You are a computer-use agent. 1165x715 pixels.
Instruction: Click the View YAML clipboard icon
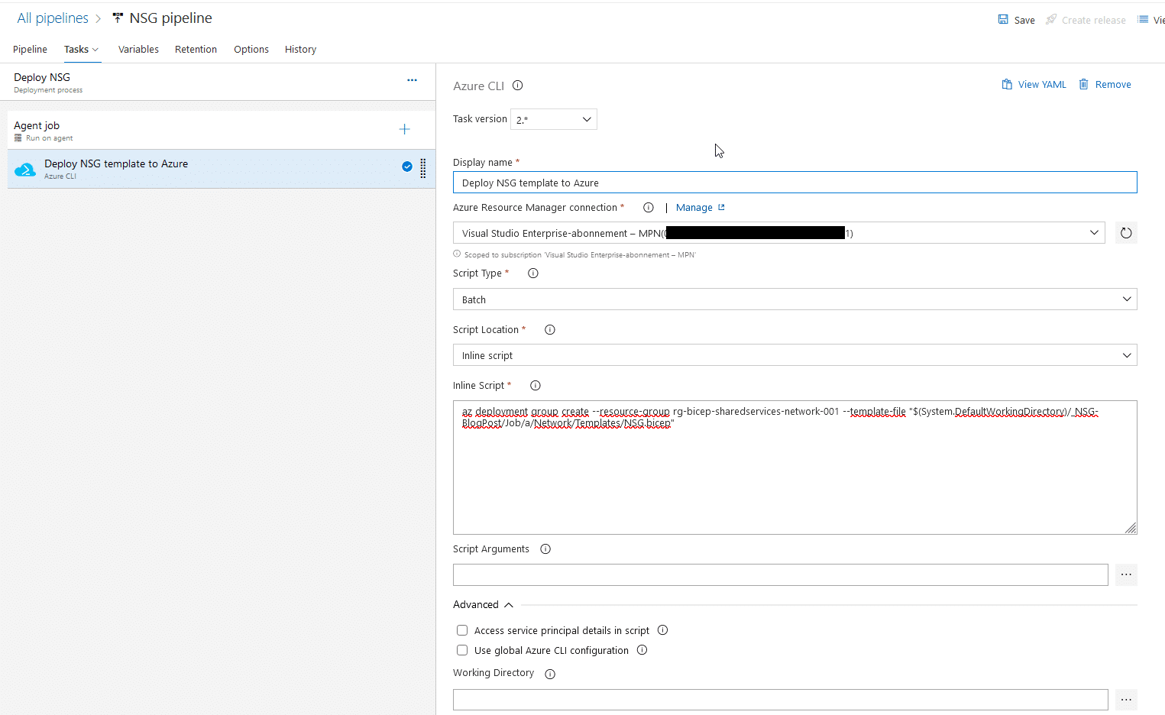[1007, 84]
